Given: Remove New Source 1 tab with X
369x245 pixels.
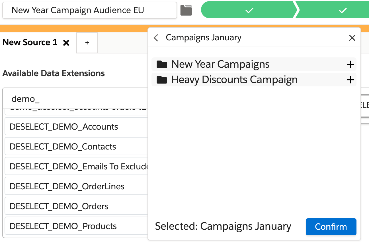Looking at the screenshot, I should (x=66, y=43).
